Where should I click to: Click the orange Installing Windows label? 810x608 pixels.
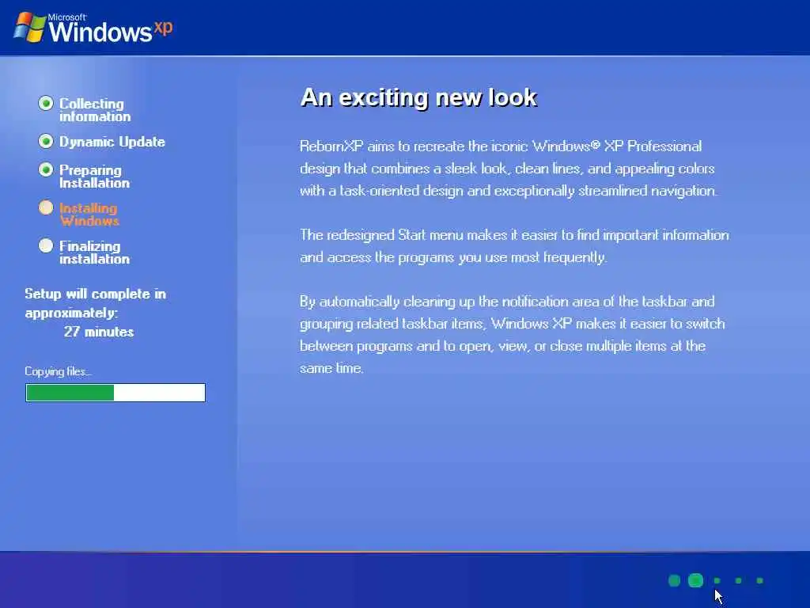coord(89,215)
